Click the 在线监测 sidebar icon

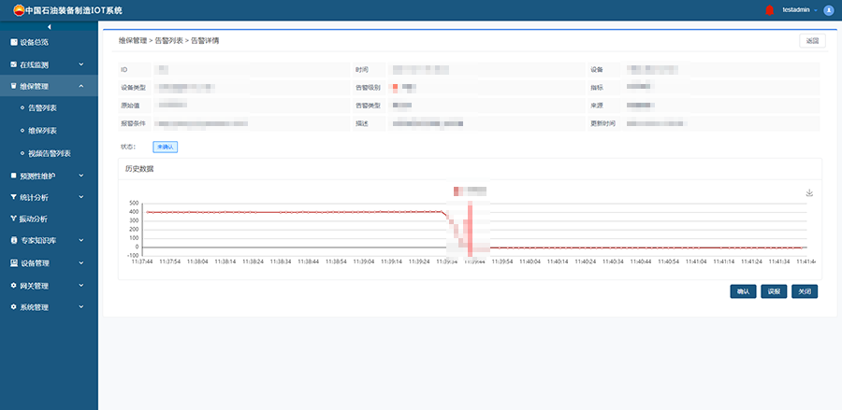click(14, 64)
